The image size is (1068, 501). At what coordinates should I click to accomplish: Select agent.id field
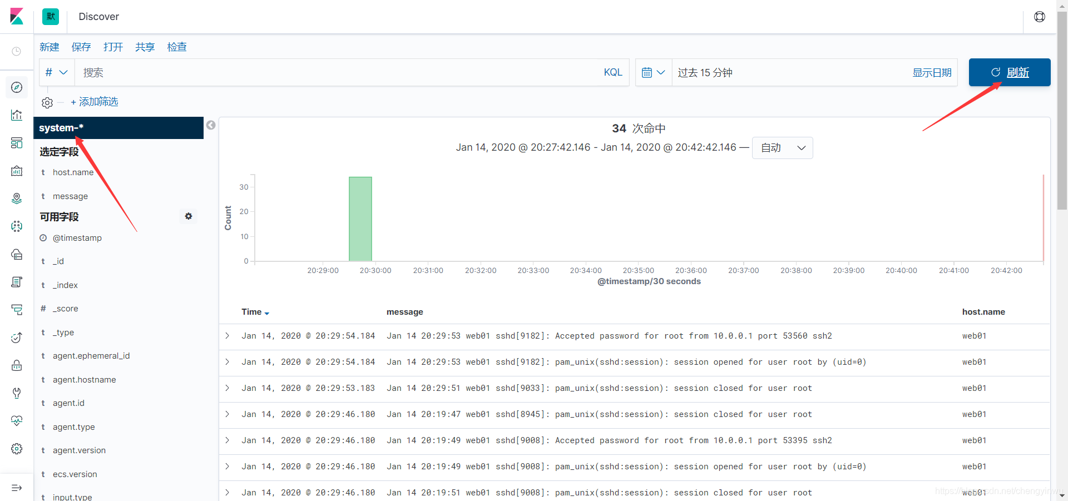[68, 403]
